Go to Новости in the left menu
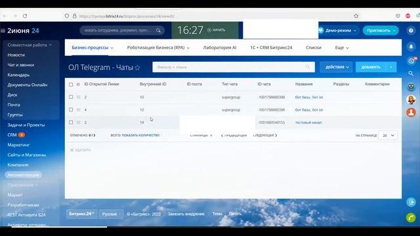The image size is (420, 236). pos(16,55)
